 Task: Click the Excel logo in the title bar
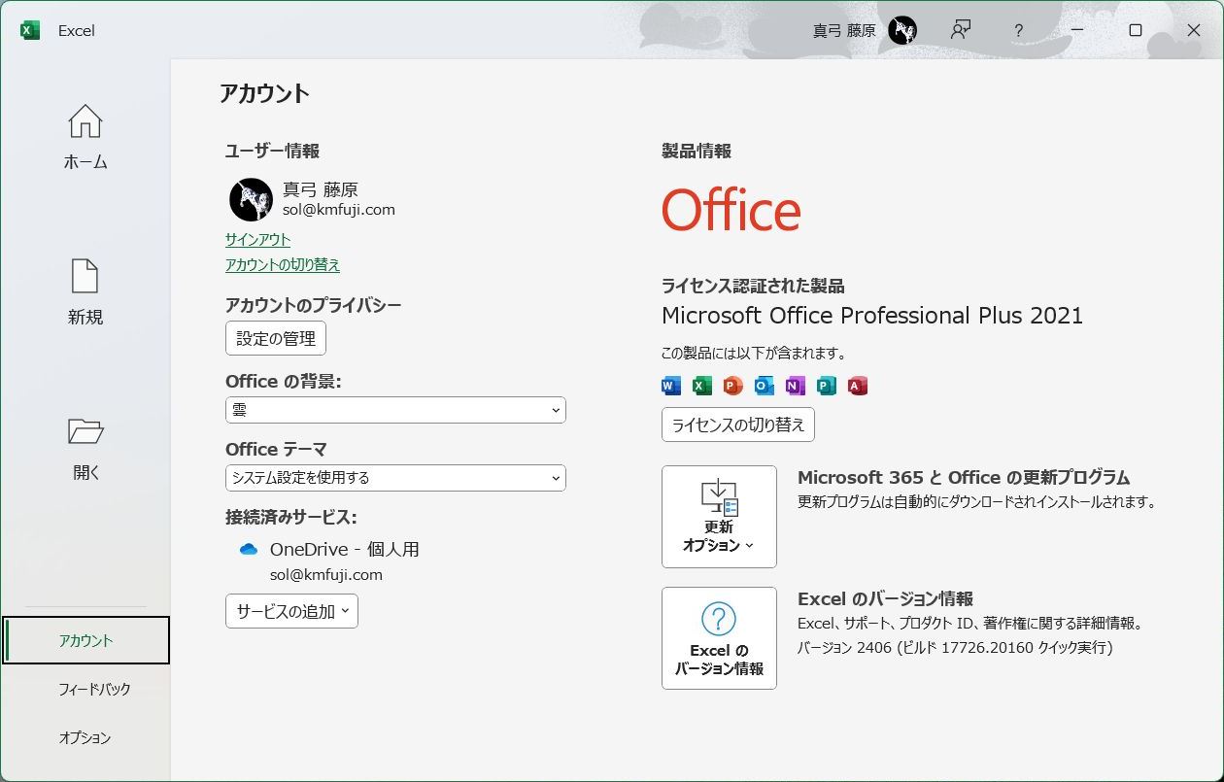30,30
